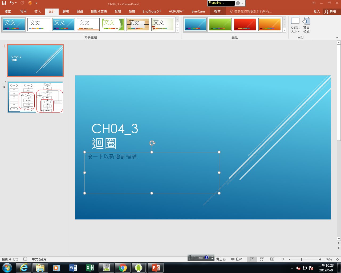Click the CH04_3 迴圈 title text

pos(115,136)
